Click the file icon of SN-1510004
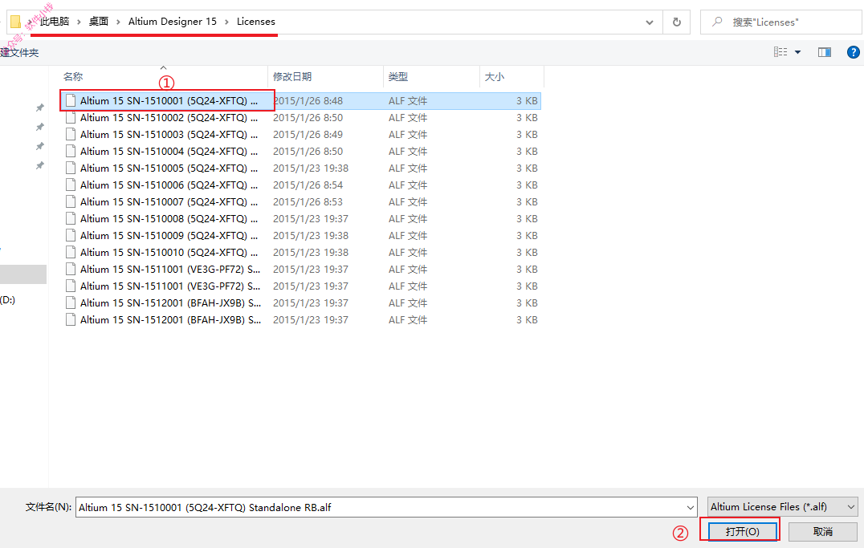The image size is (864, 548). [71, 151]
